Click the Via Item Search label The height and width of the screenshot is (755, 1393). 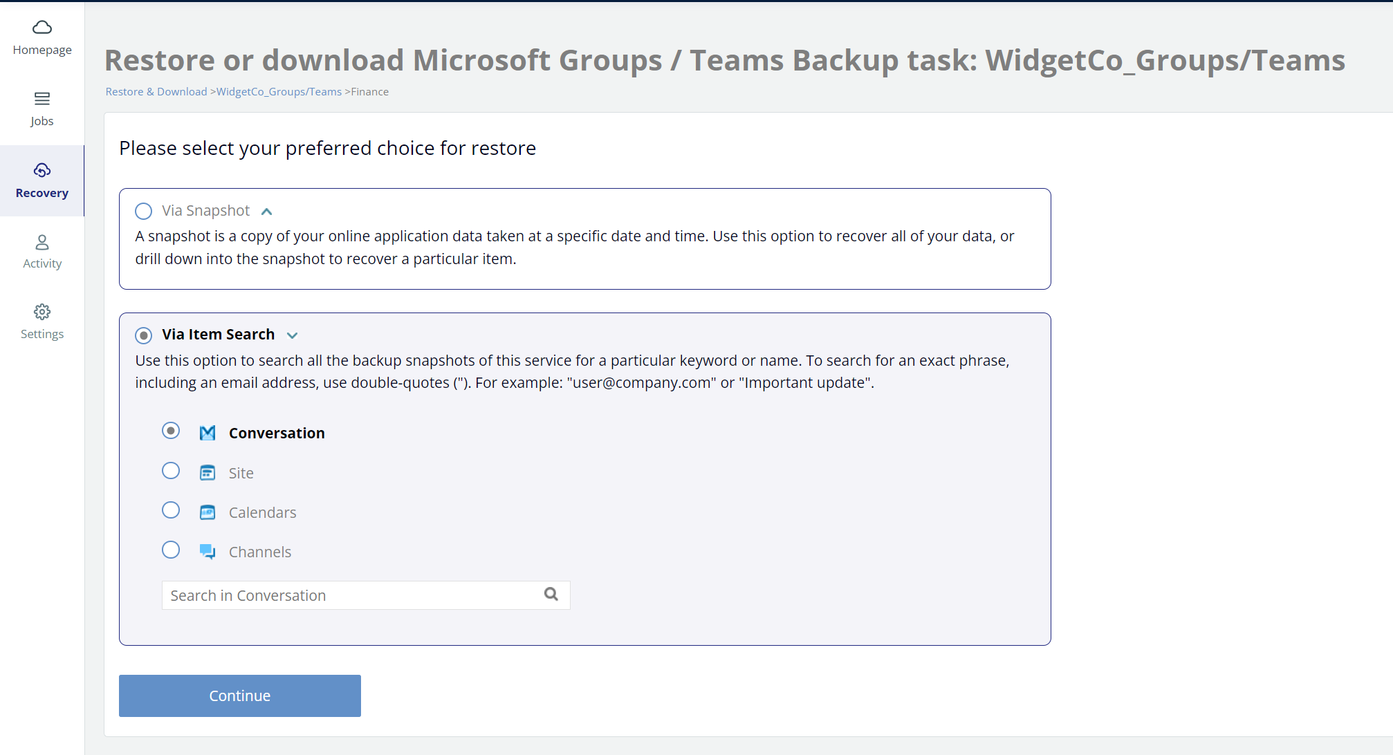(x=218, y=335)
